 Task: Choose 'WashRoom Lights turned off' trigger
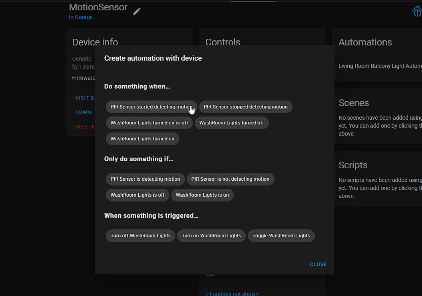coord(232,123)
